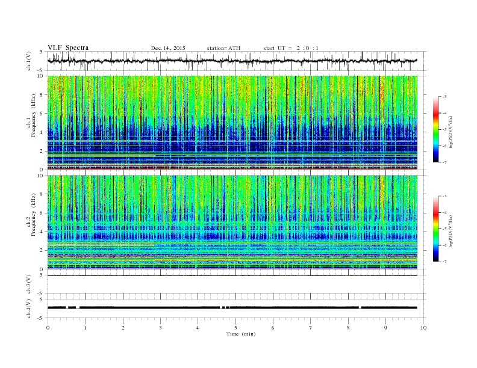Click the '2' kHz tick on ch.2 spectrogram
Screen dimensions: 477x368
(42, 251)
